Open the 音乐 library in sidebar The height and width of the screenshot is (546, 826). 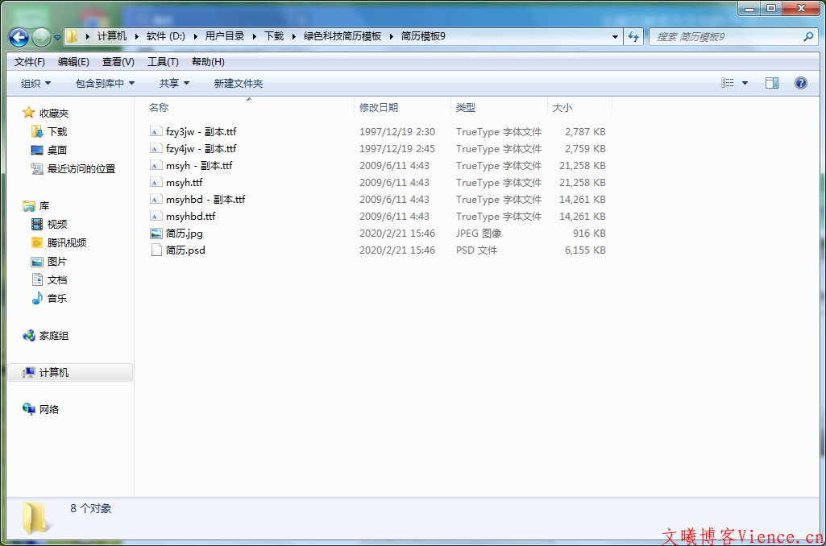click(x=56, y=299)
